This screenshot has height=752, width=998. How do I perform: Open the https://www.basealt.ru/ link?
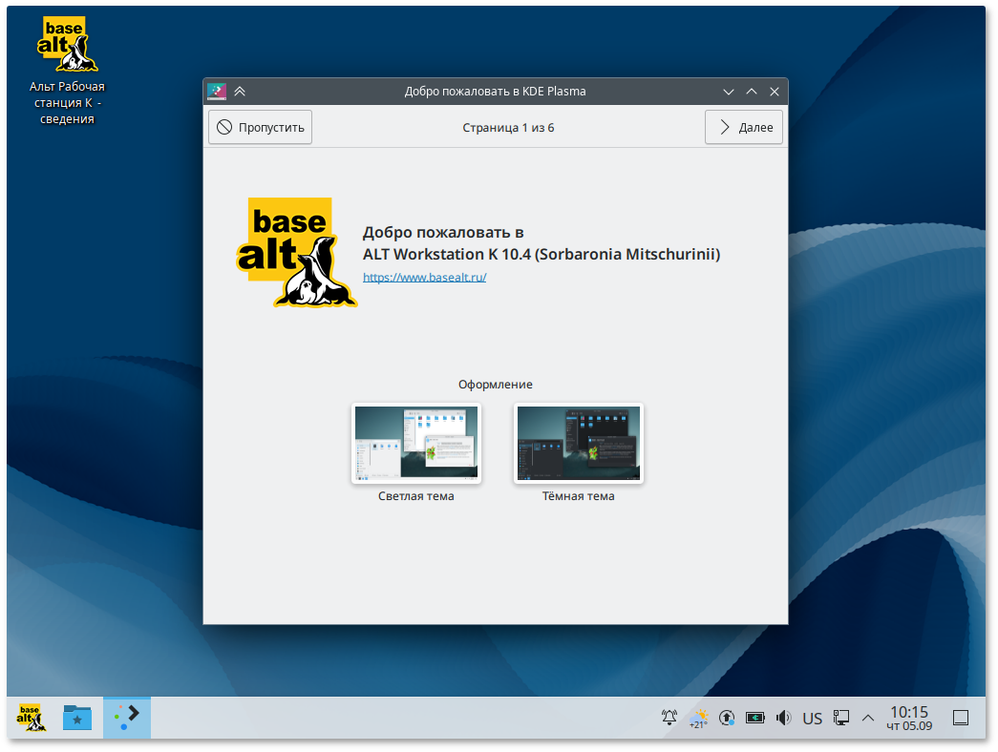coord(425,277)
